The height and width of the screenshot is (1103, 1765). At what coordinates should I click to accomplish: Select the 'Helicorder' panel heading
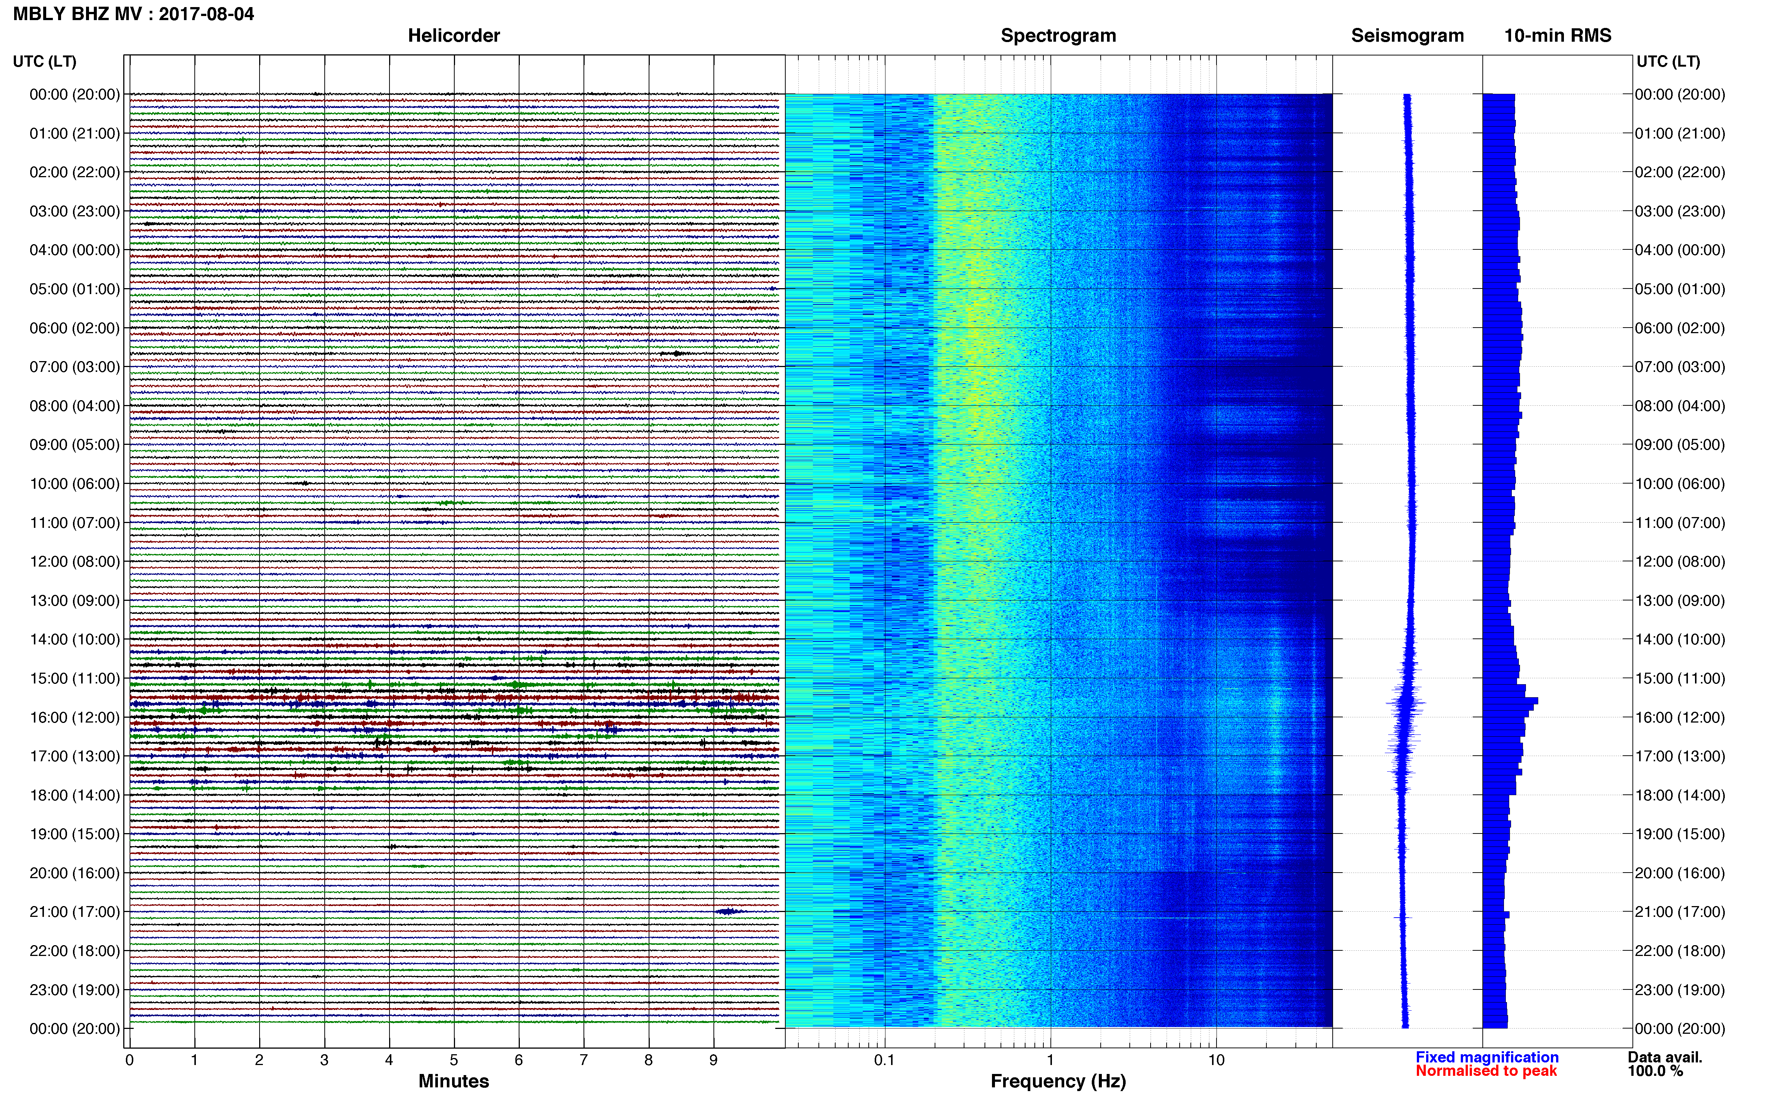click(x=454, y=36)
